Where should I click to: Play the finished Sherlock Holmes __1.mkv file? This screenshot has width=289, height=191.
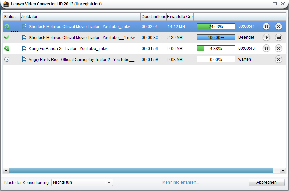click(266, 37)
